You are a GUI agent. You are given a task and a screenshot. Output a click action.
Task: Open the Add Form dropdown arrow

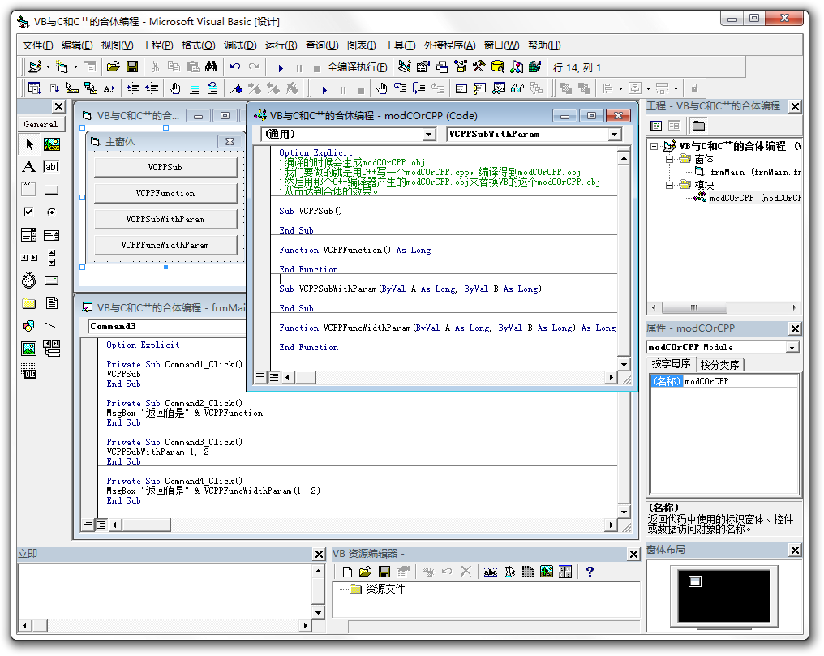pyautogui.click(x=75, y=66)
